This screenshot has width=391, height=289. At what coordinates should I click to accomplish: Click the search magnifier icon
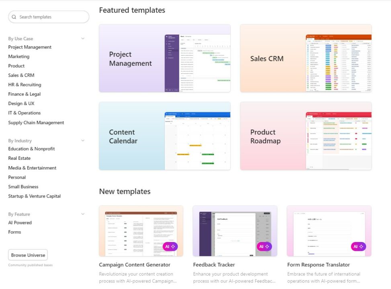[x=14, y=17]
